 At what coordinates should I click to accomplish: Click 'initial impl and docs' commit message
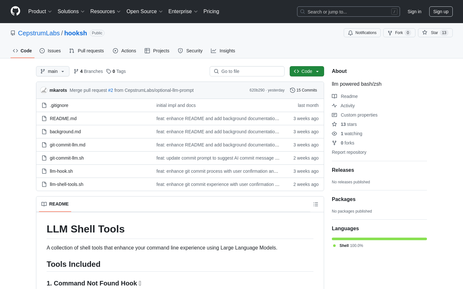176,105
